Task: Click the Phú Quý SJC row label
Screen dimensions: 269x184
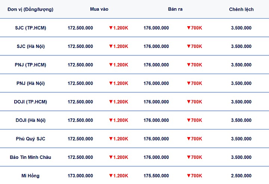Action: tap(30, 139)
